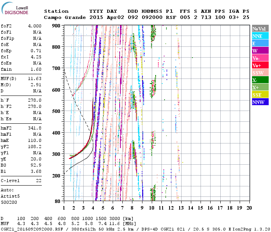Click the 20 MHz x-axis label
Image resolution: width=271 pixels, height=232 pixels.
coord(249,208)
